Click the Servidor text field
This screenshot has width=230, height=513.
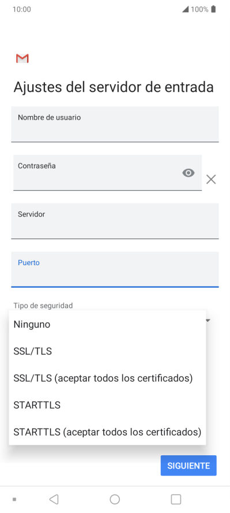(115, 221)
